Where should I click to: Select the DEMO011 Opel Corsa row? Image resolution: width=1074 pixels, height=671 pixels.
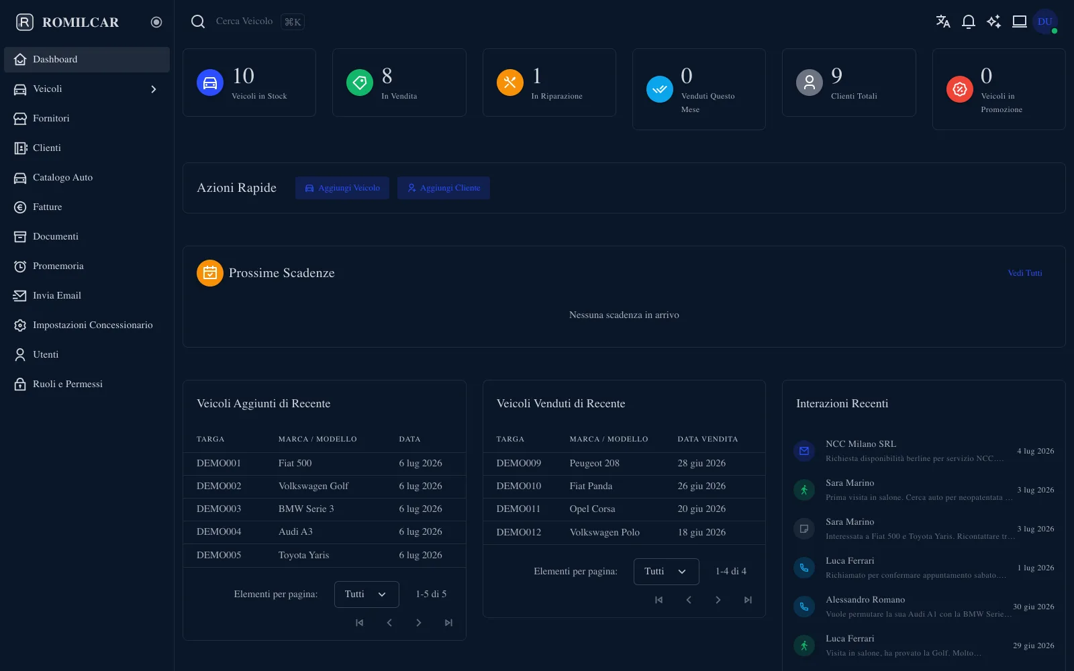pyautogui.click(x=624, y=509)
